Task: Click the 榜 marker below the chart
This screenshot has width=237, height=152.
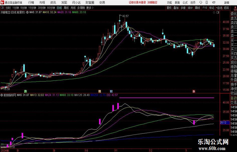Action: [x=100, y=91]
